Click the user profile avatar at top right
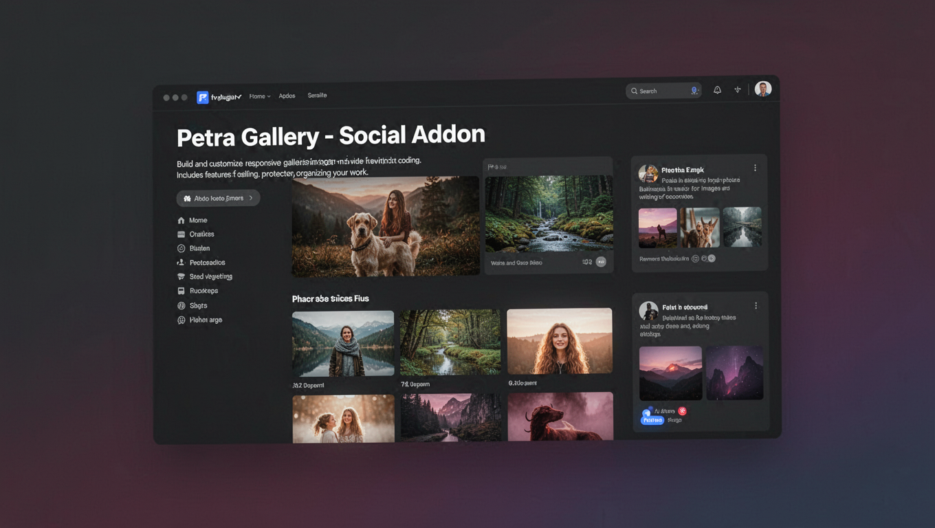Image resolution: width=935 pixels, height=528 pixels. [x=762, y=88]
